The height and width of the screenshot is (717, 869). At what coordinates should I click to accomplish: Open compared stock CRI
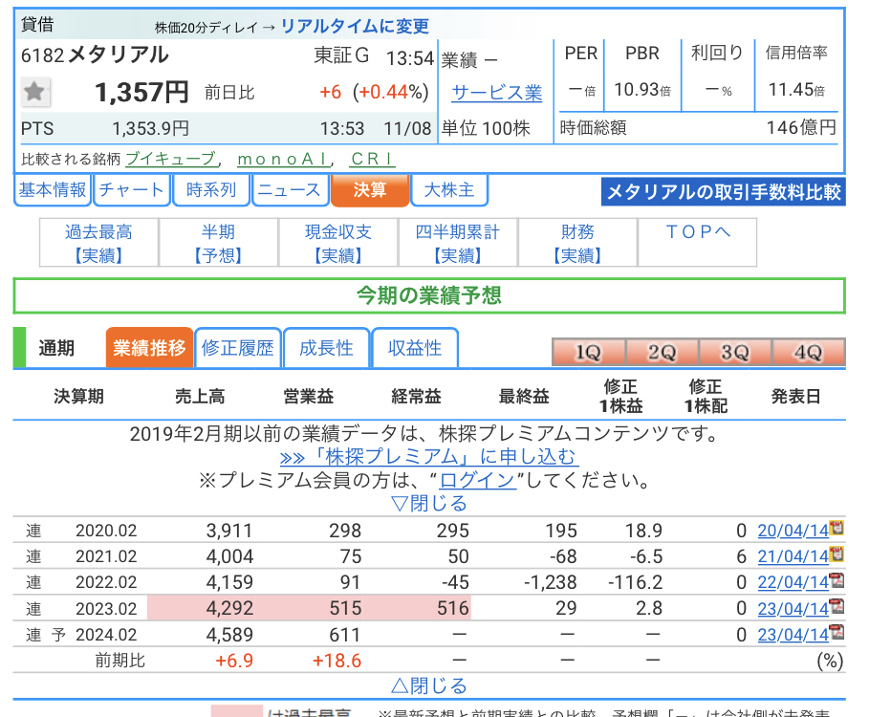373,159
